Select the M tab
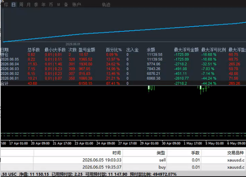 (59, 5)
